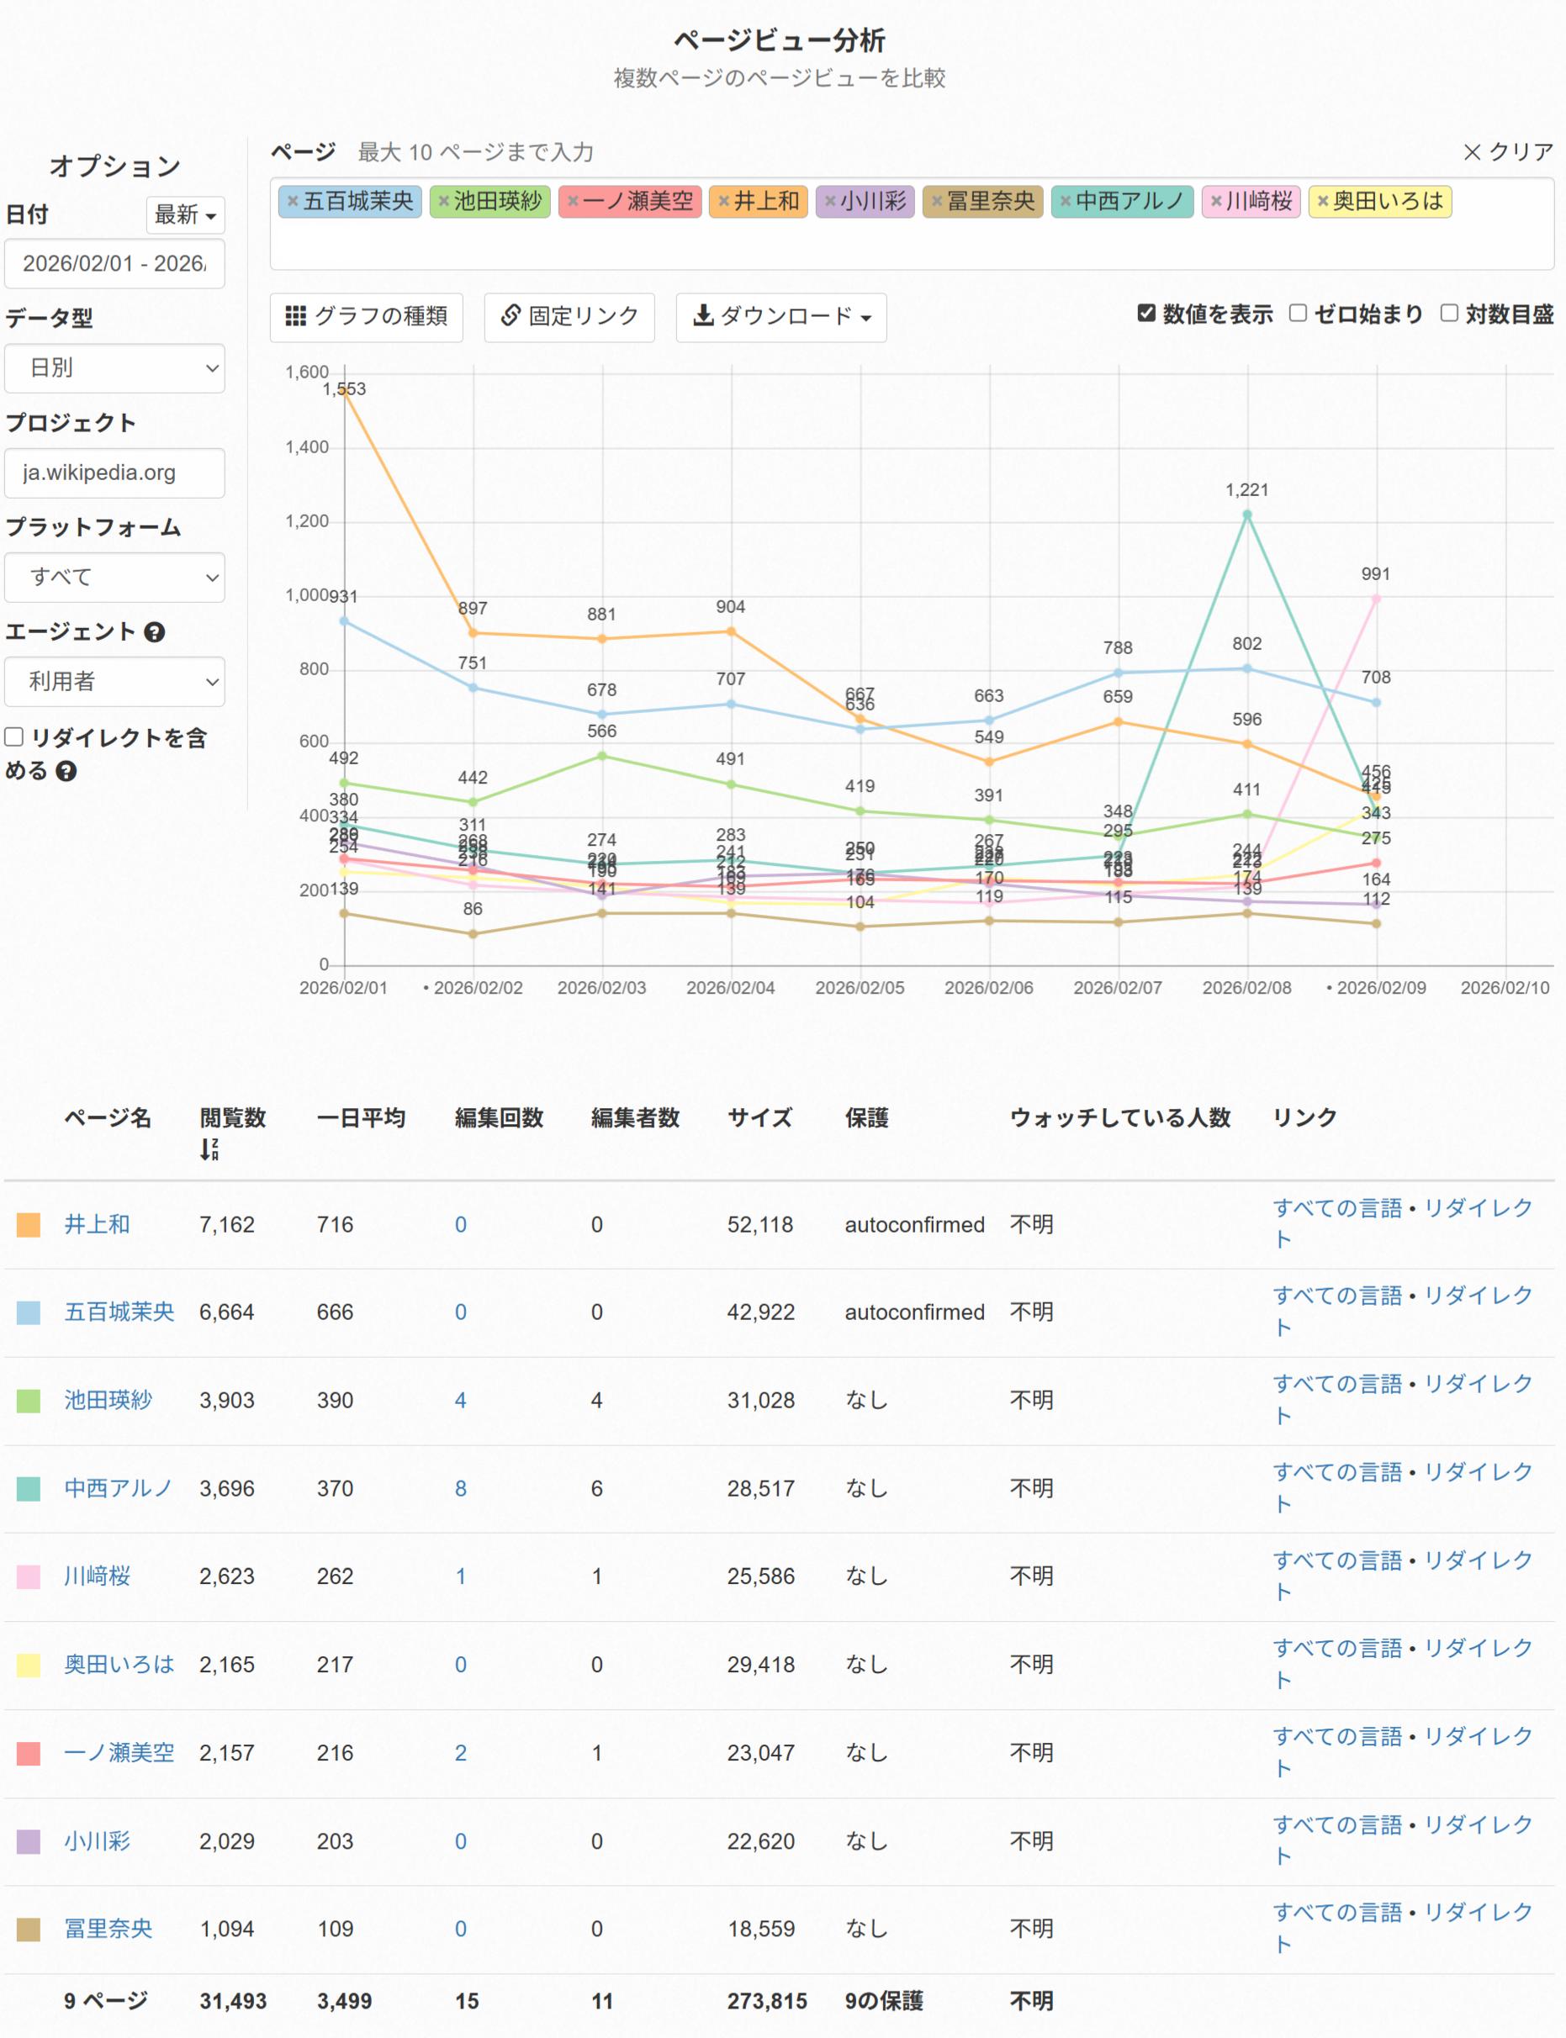Screen dimensions: 1566x2038
Task: Remove the 中西アルノ page tag
Action: pos(1066,201)
